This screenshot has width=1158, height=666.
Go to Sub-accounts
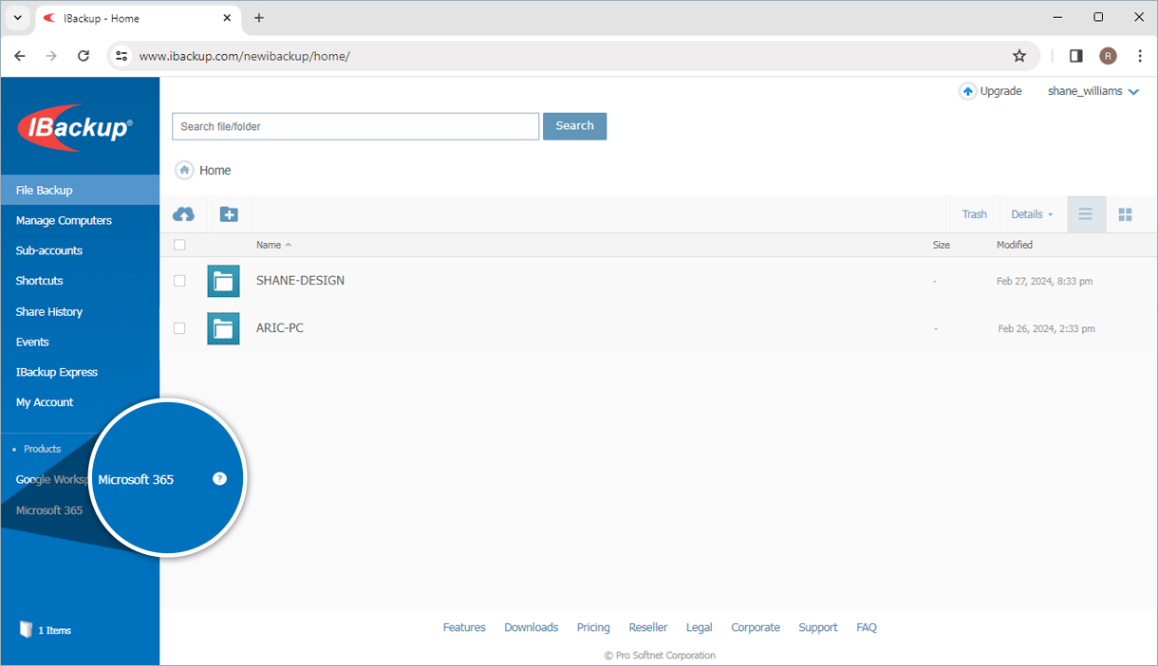(x=49, y=250)
